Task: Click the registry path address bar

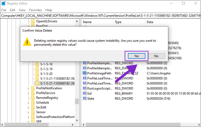Action: (100, 16)
